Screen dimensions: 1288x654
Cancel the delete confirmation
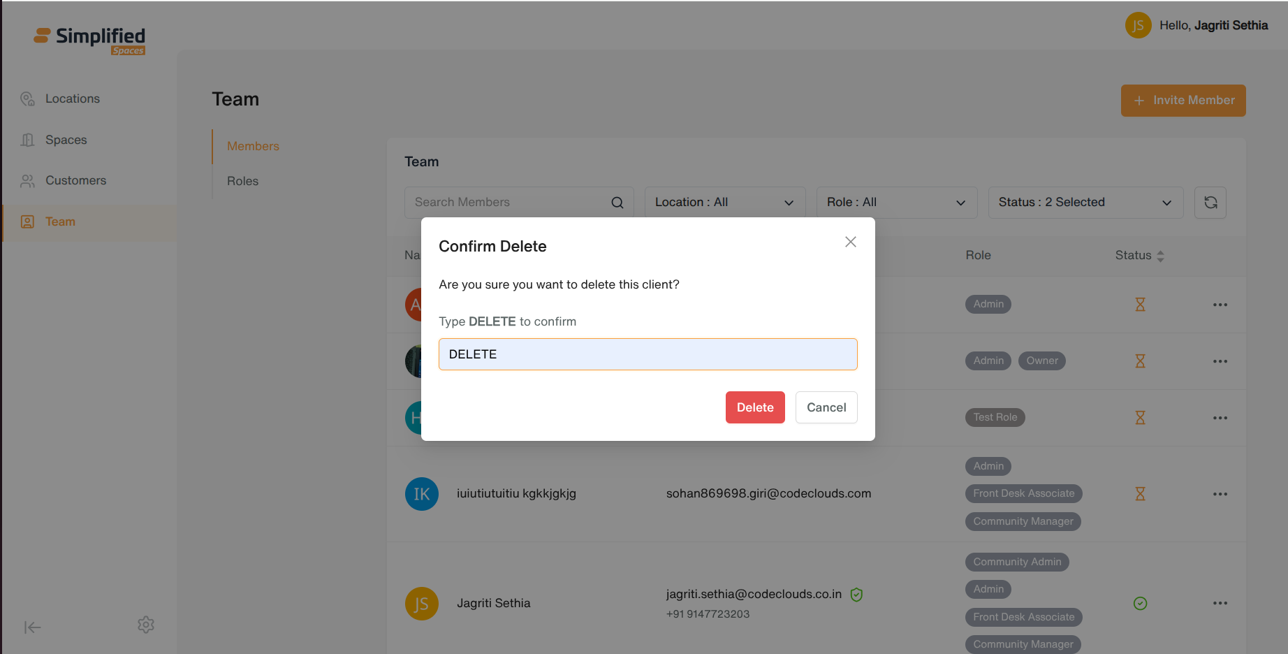(x=826, y=407)
